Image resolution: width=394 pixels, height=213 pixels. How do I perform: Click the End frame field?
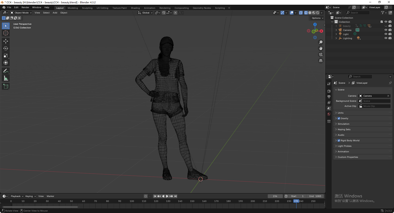pyautogui.click(x=315, y=196)
